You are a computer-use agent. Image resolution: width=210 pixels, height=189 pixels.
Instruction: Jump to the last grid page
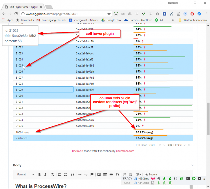tap(189, 145)
